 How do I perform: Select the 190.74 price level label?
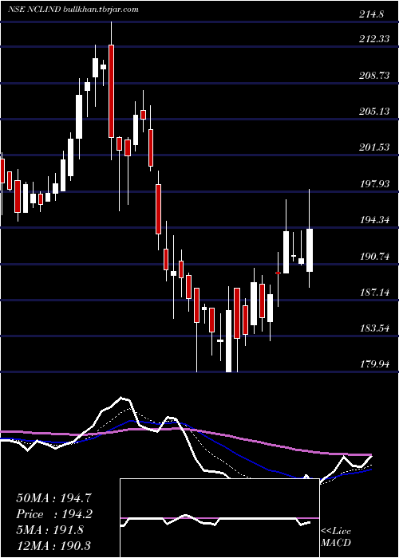(x=374, y=256)
